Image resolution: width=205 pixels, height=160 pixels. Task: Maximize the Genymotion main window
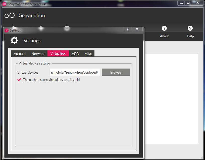tap(188, 3)
